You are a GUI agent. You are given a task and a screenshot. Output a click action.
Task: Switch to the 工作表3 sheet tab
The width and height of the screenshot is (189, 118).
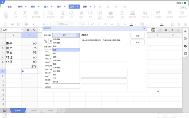pos(50,110)
